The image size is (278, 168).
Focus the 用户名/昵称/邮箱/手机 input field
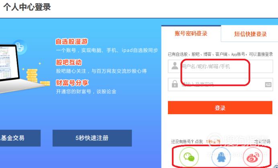pos(221,66)
